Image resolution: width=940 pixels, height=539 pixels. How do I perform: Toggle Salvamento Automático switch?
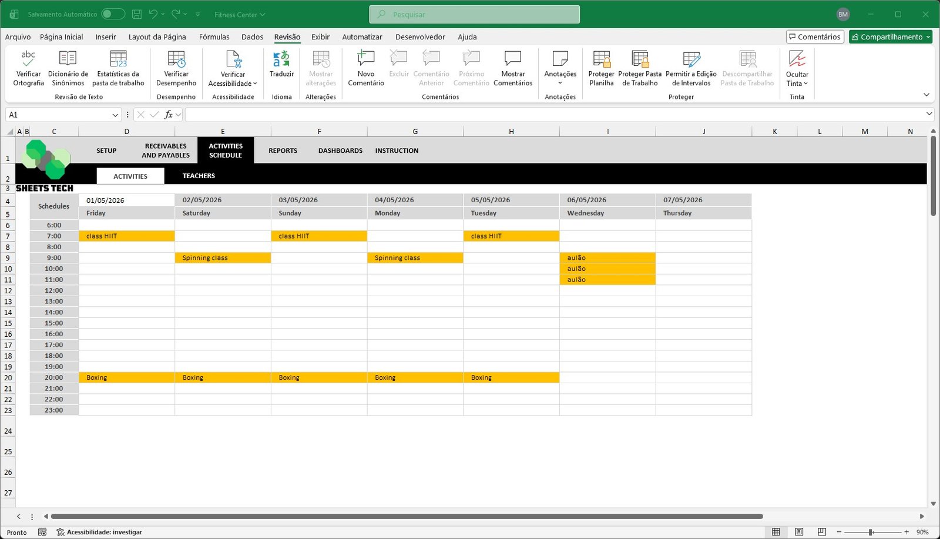113,14
